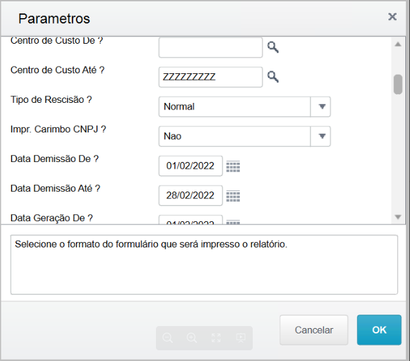This screenshot has width=410, height=361.
Task: Click the zoom out magnifier icon
Action: pos(167,337)
